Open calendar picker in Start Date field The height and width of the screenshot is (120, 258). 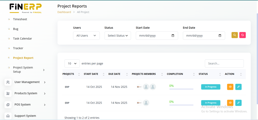(173, 36)
